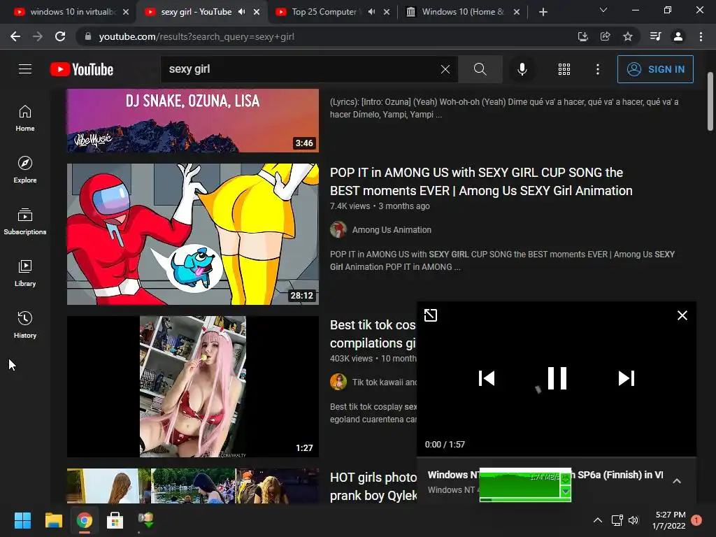The height and width of the screenshot is (537, 716).
Task: Click the YouTube logo
Action: click(x=82, y=69)
